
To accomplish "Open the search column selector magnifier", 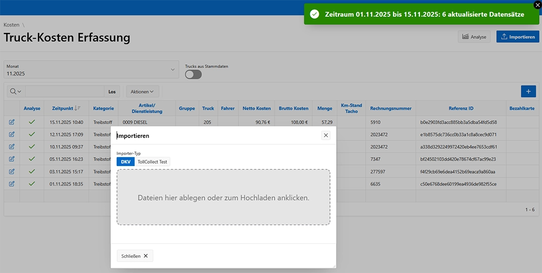I will tap(16, 92).
